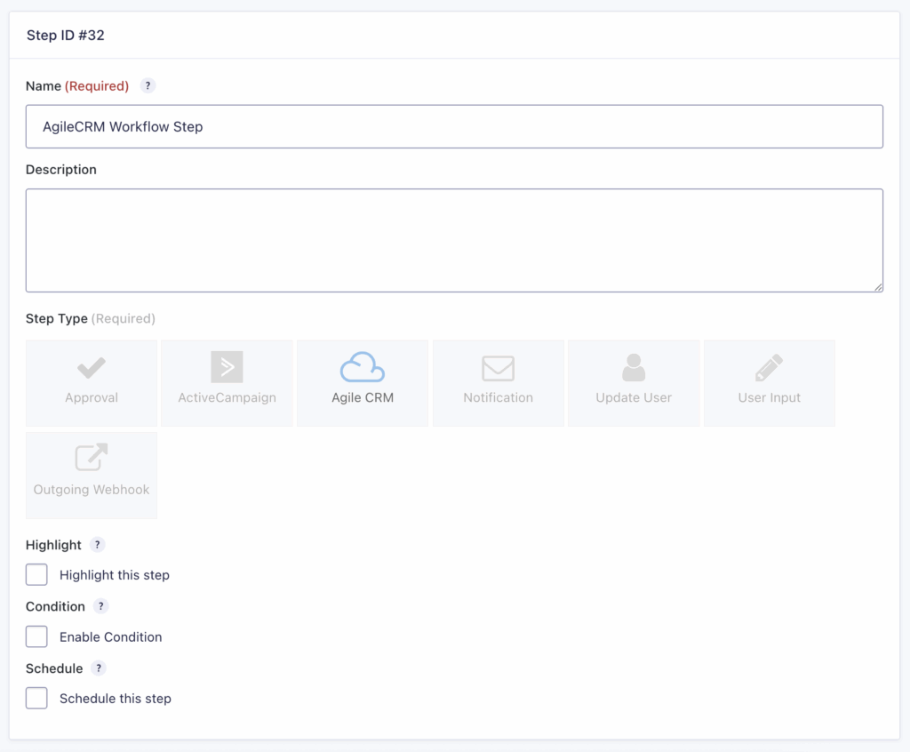Click the ActiveCampaign arrow icon
Screen dimensions: 910x752
(227, 367)
